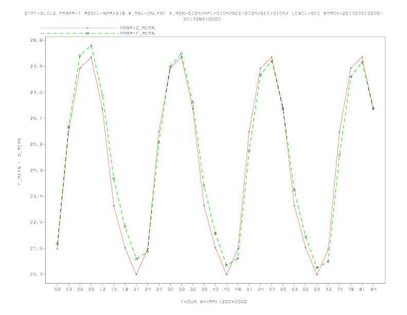This screenshot has width=407, height=315.
Task: Click the x-axis hour label 33
Action: pos(181,289)
